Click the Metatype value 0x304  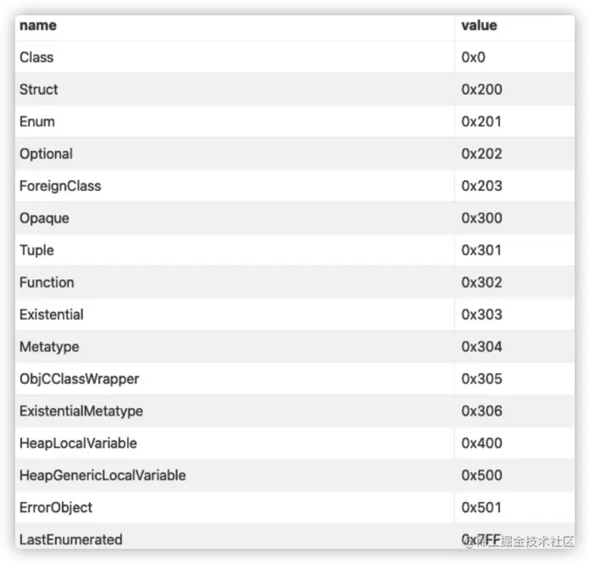tap(481, 347)
